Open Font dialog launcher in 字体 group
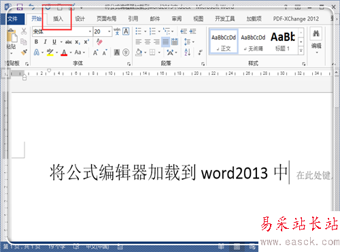Viewport: 340px width, 252px height. tap(129, 64)
